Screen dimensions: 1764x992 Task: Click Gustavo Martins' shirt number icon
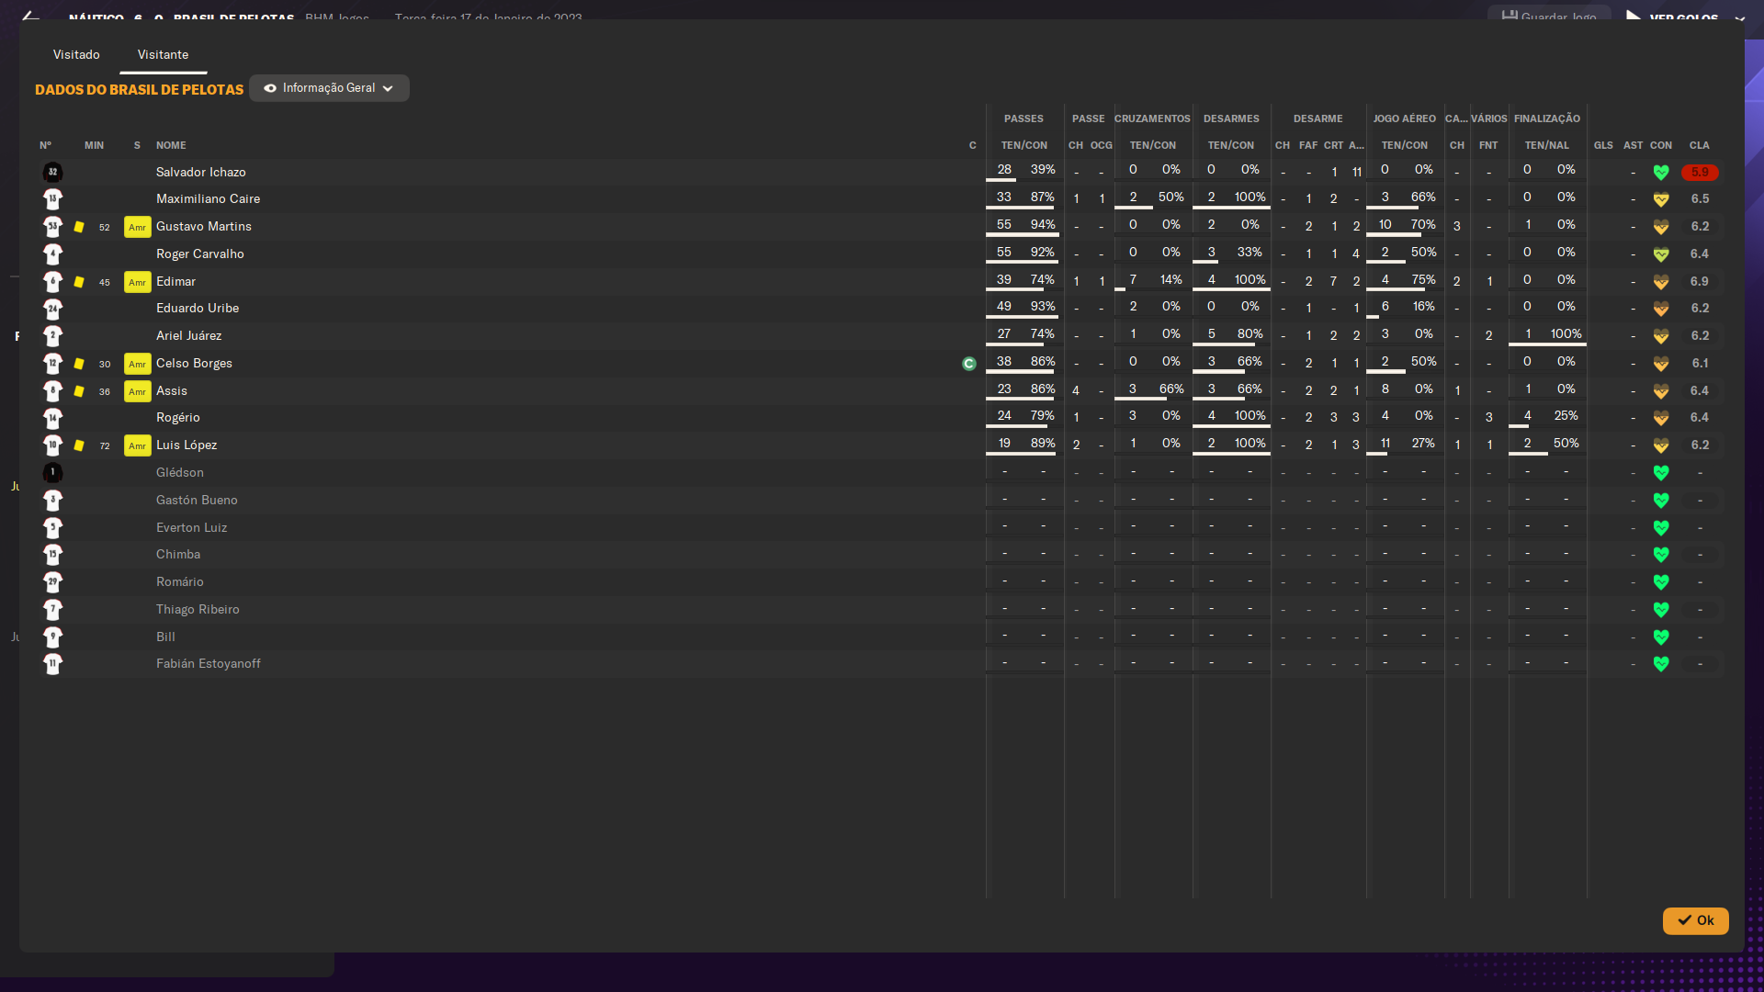tap(52, 226)
